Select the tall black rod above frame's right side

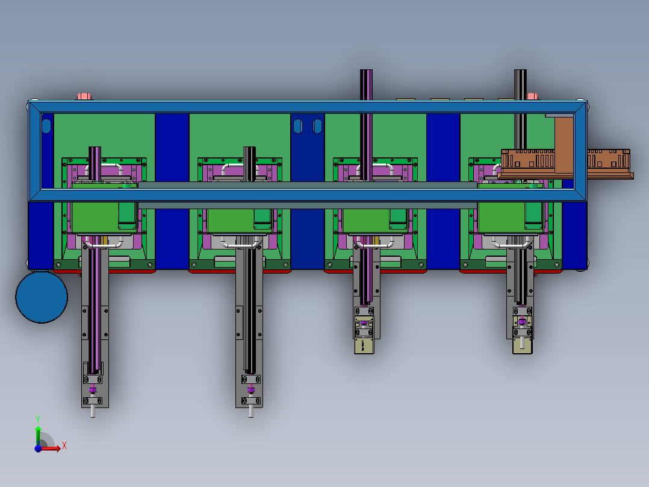520,85
